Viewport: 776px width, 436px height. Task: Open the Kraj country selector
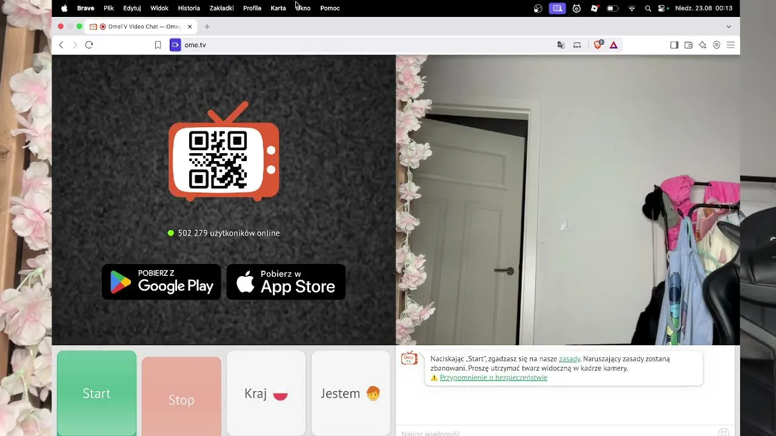pyautogui.click(x=266, y=393)
